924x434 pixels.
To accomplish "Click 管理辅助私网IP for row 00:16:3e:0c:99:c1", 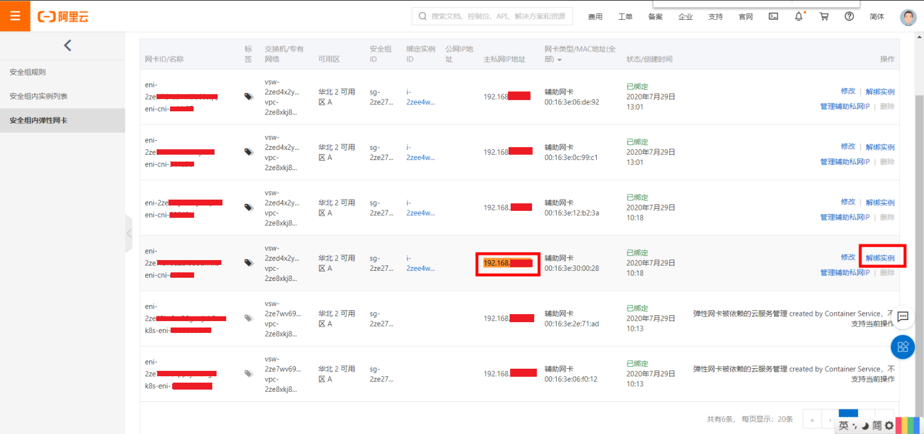I will pyautogui.click(x=845, y=162).
